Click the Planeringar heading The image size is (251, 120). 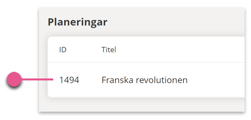pos(77,22)
